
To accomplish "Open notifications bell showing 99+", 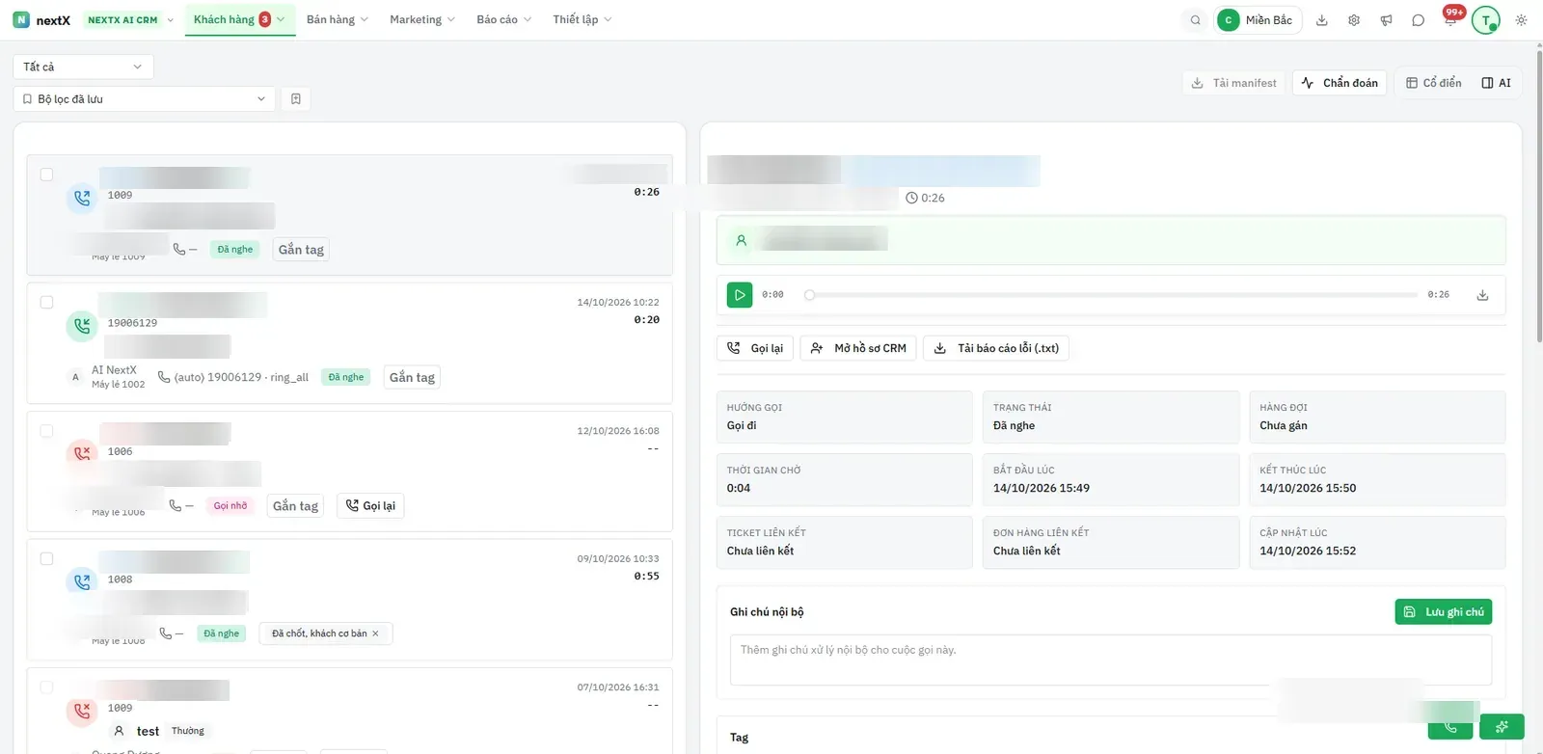I will pos(1450,19).
